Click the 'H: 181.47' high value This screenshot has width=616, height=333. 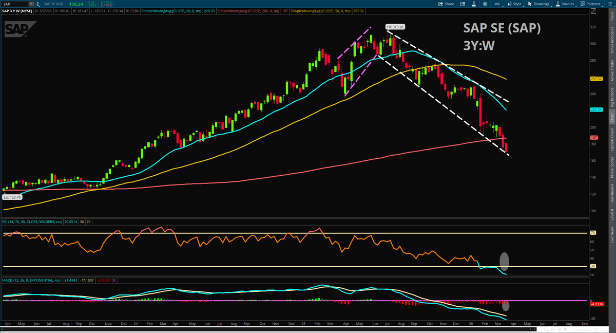[80, 11]
